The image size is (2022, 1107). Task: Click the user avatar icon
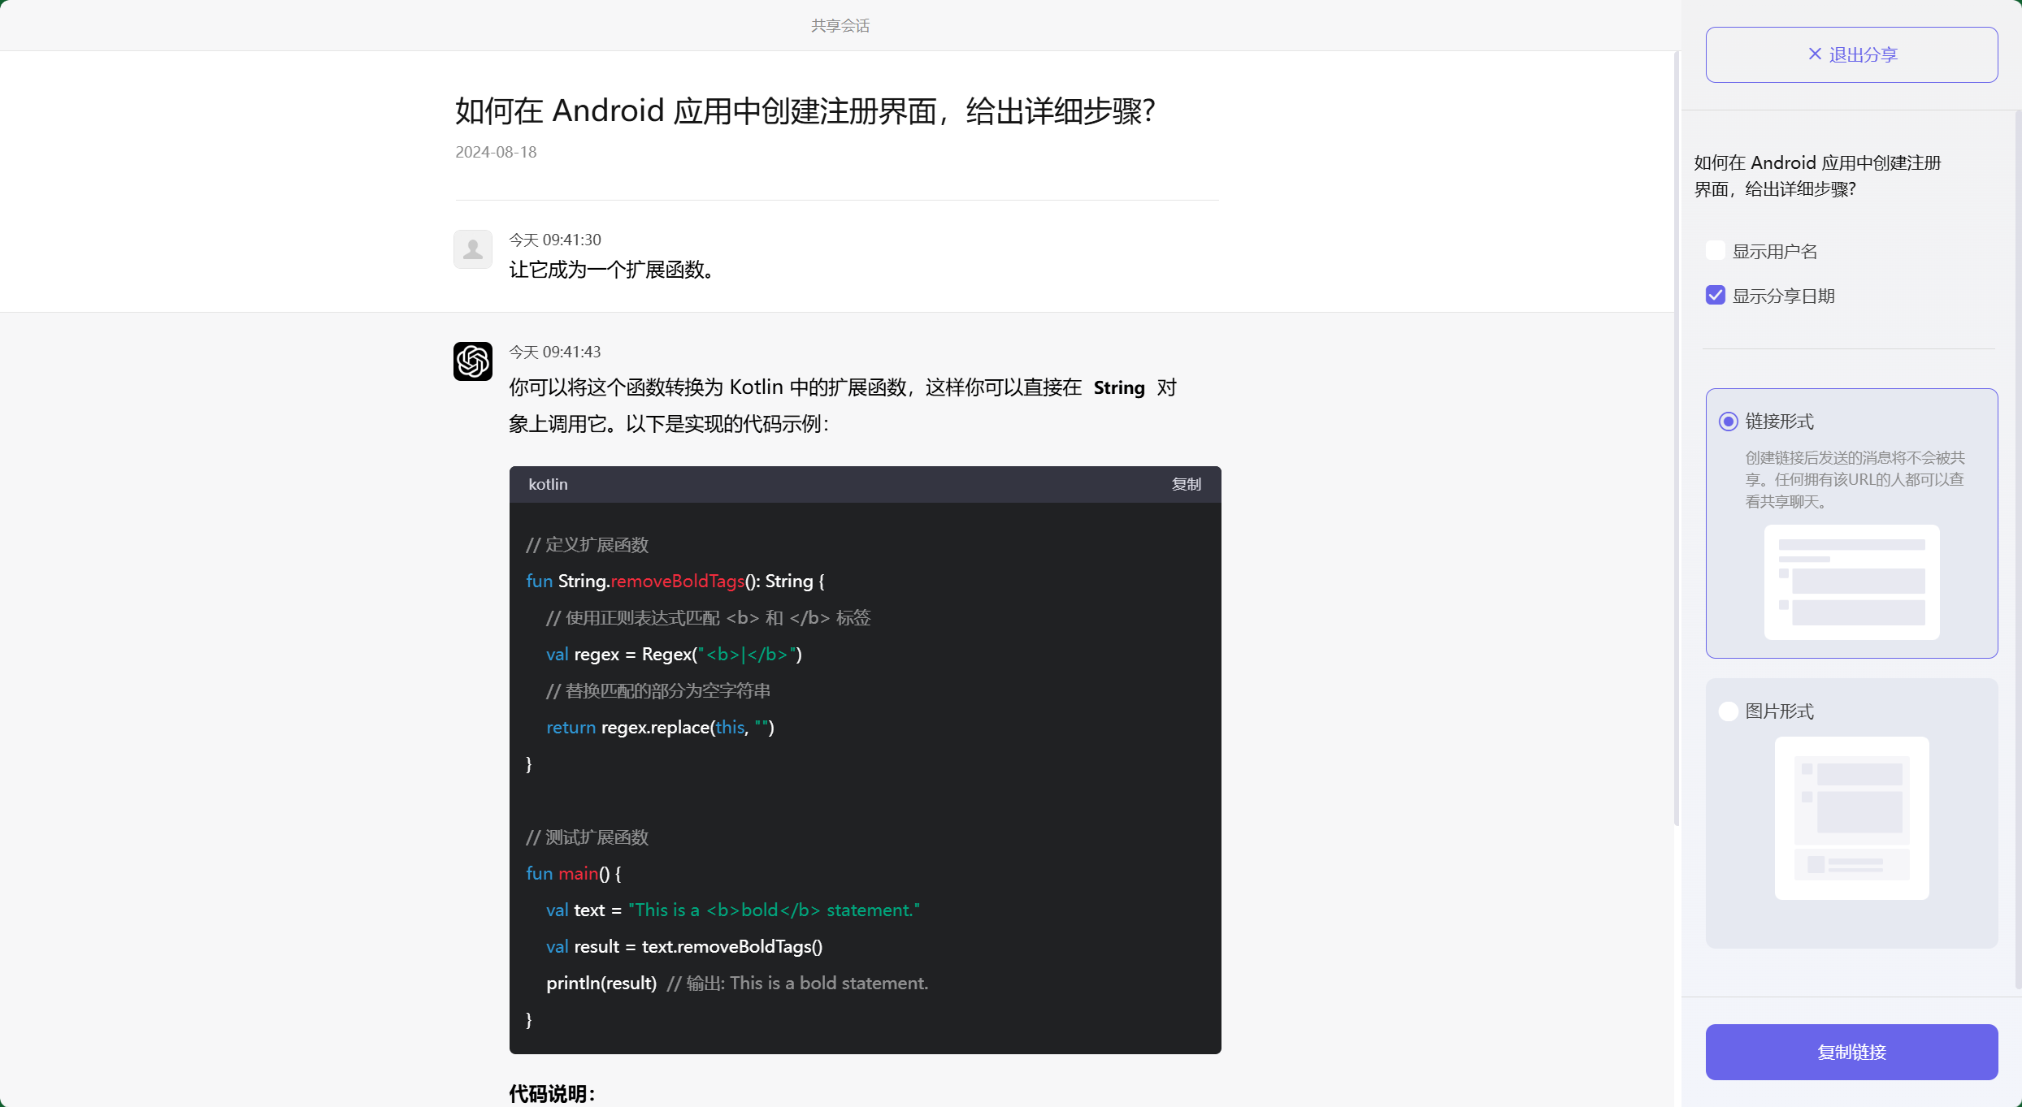coord(473,249)
